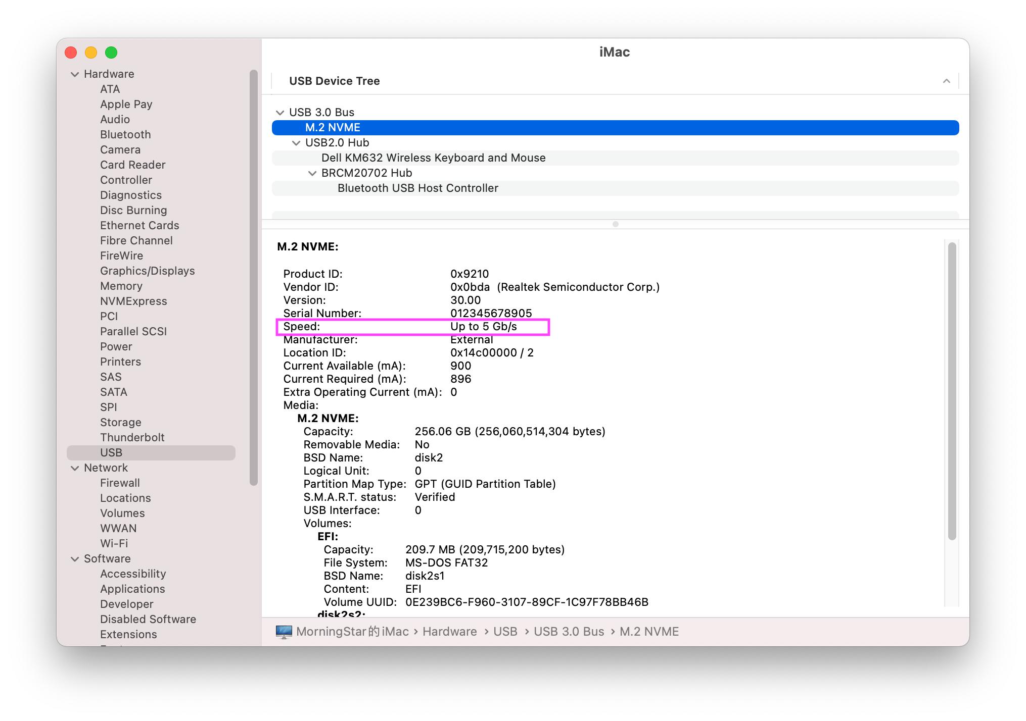The height and width of the screenshot is (721, 1026).
Task: Click the yellow minimize window button
Action: (x=91, y=53)
